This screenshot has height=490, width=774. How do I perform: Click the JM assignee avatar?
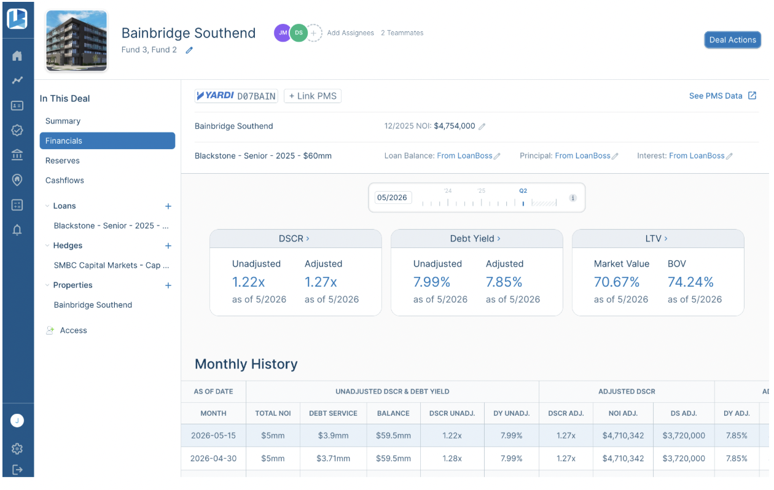coord(283,33)
